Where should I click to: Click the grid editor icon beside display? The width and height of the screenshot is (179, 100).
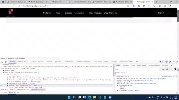[x=129, y=82]
